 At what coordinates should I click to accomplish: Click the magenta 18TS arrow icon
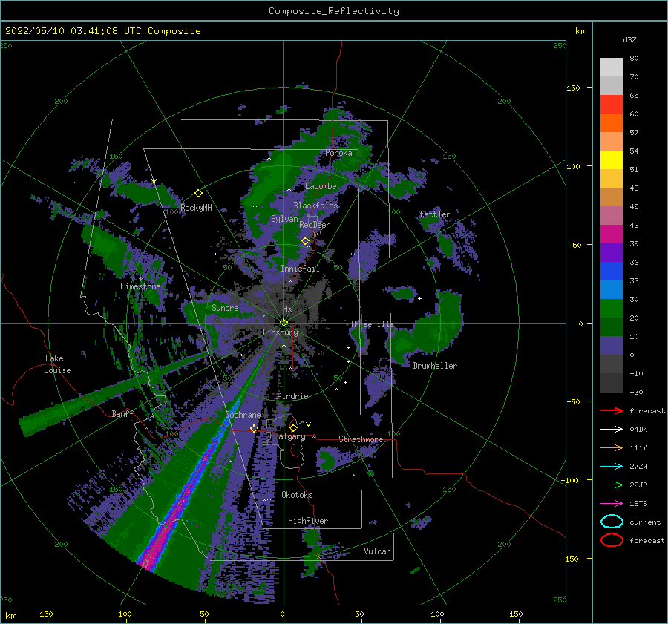[612, 504]
